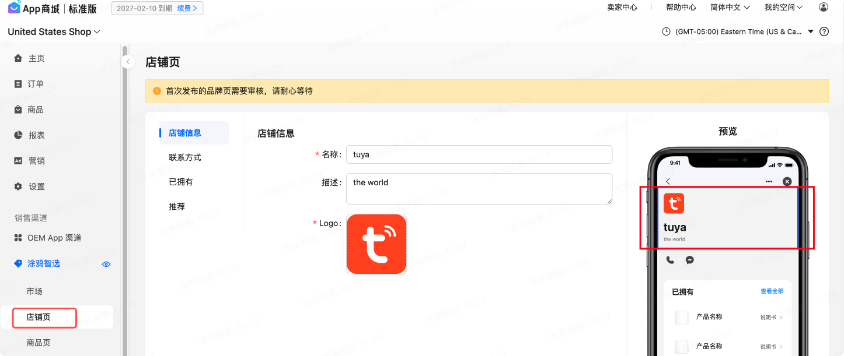Image resolution: width=844 pixels, height=356 pixels.
Task: Open 订单 in the sidebar menu
Action: pyautogui.click(x=36, y=84)
